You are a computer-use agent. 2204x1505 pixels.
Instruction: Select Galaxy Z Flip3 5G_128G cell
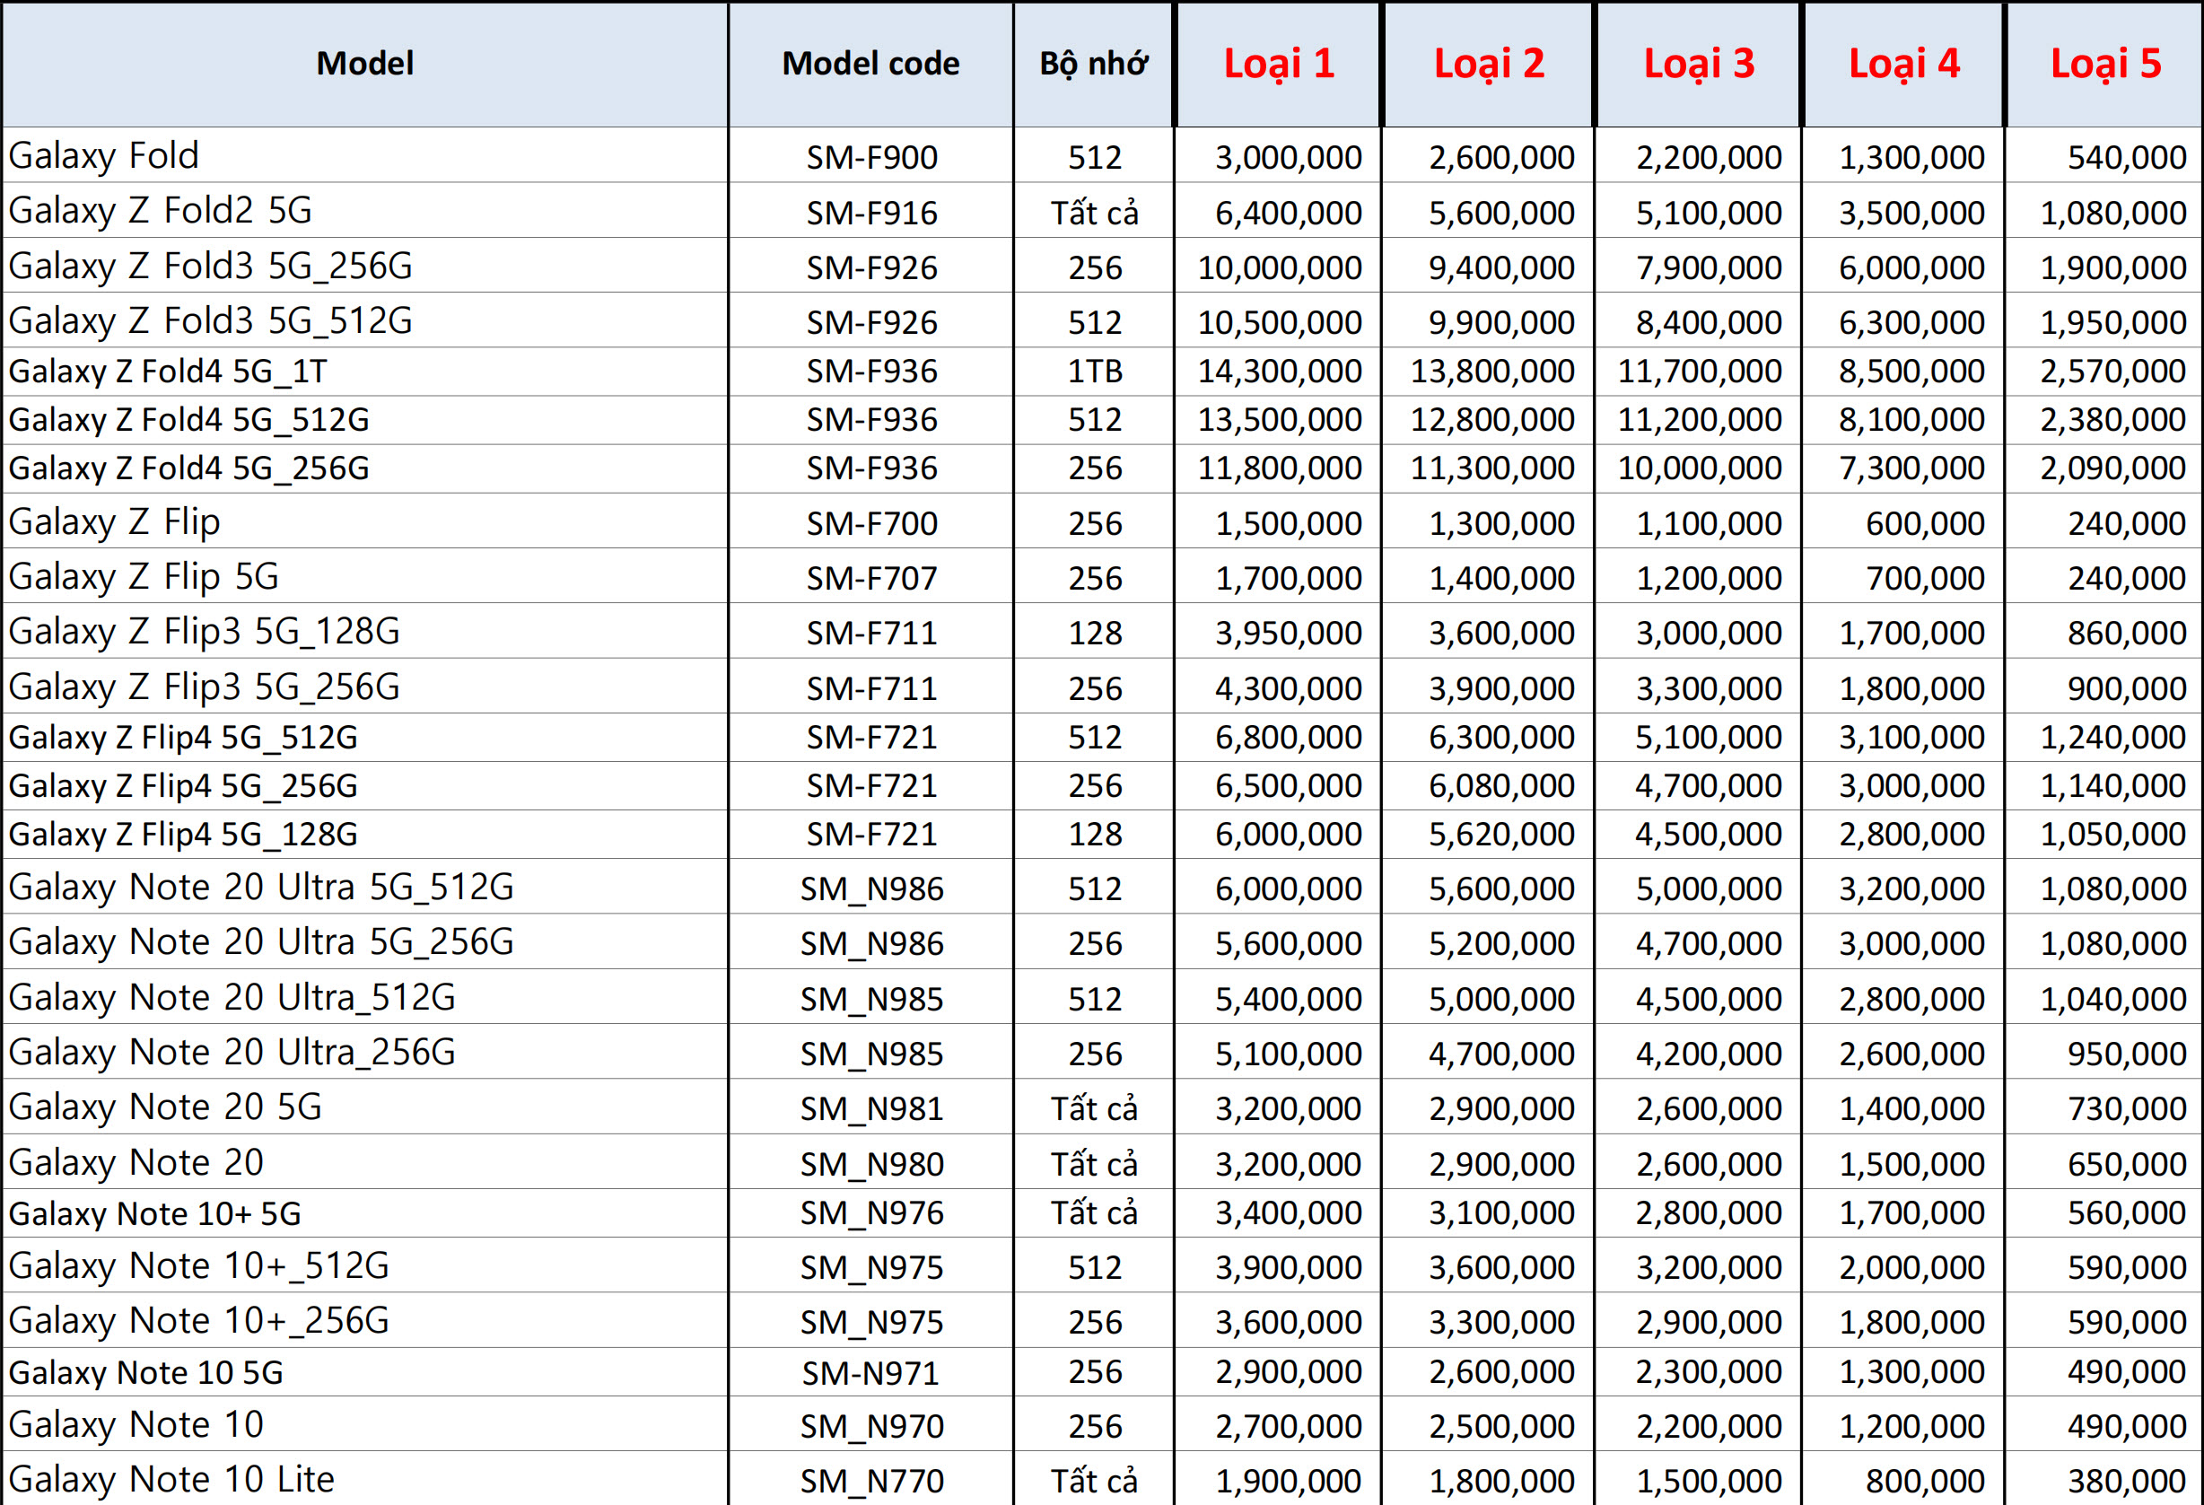point(204,632)
